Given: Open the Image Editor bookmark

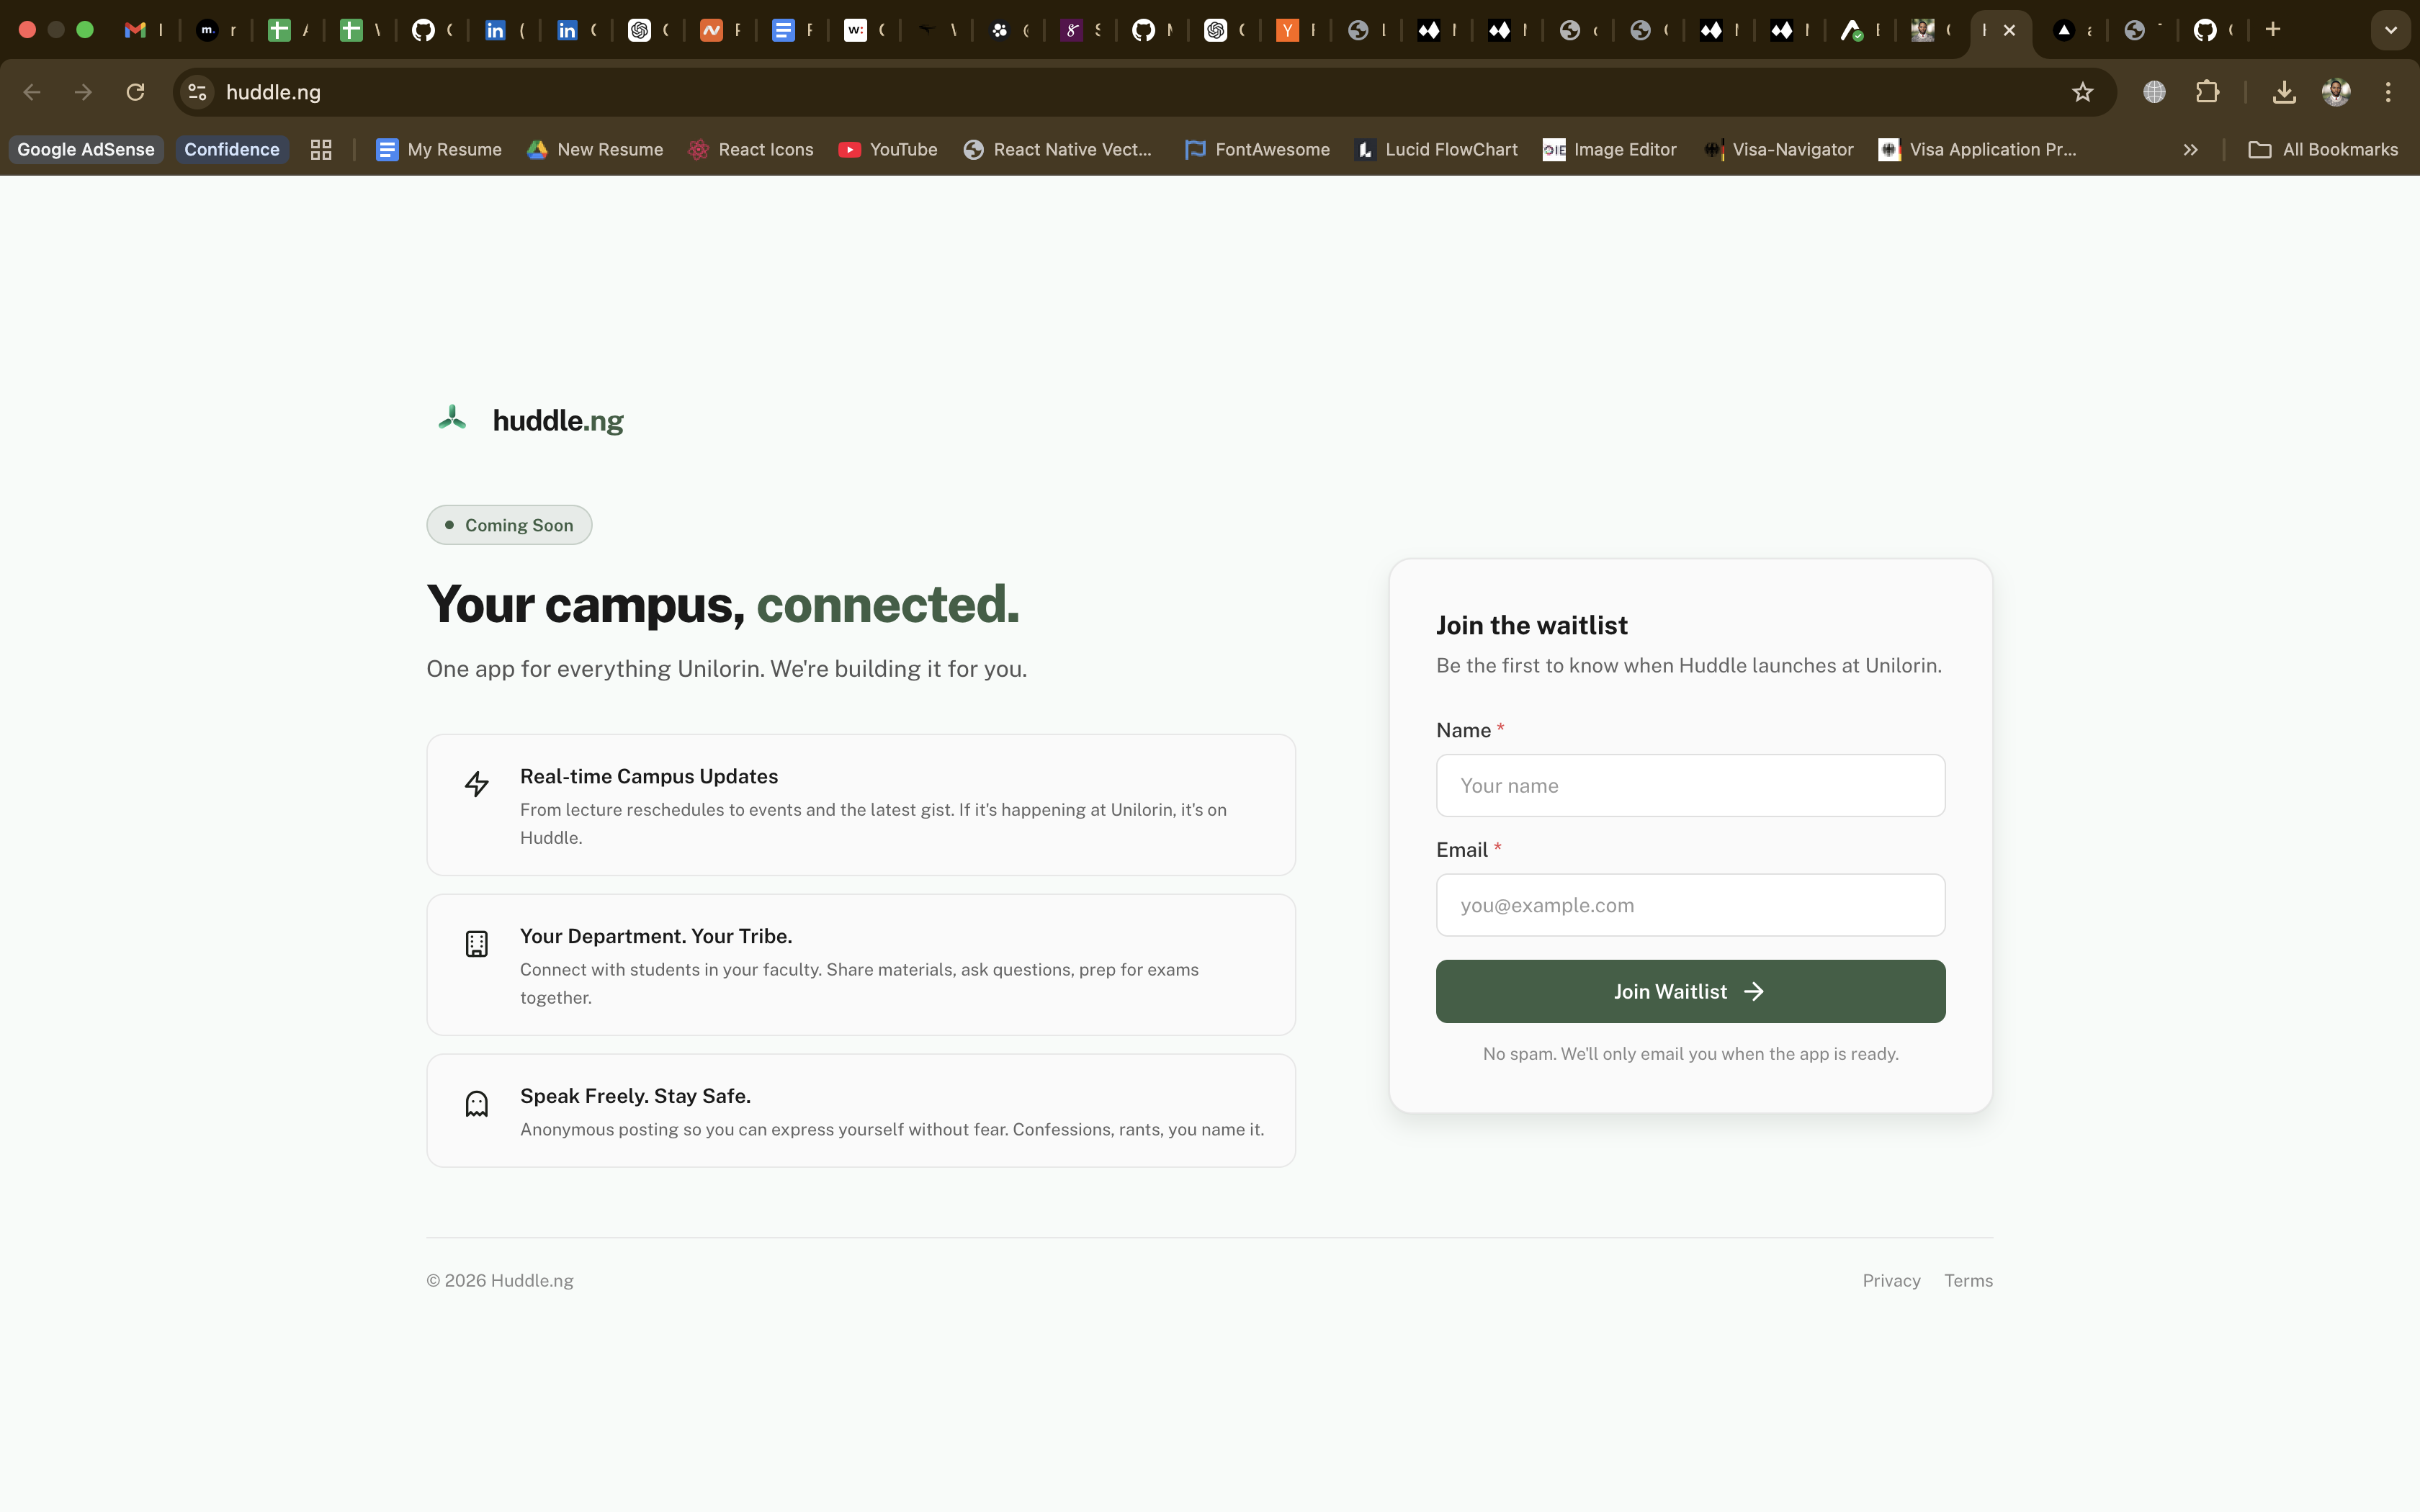Looking at the screenshot, I should pos(1610,150).
